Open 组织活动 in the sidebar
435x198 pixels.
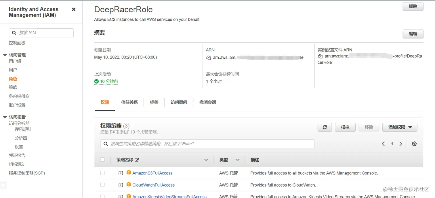17,164
